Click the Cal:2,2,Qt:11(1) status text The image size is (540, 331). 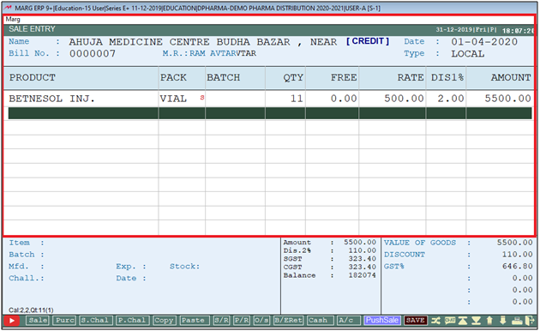31,310
